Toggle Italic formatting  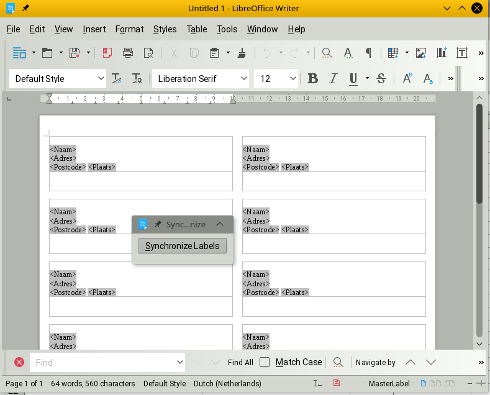(333, 78)
